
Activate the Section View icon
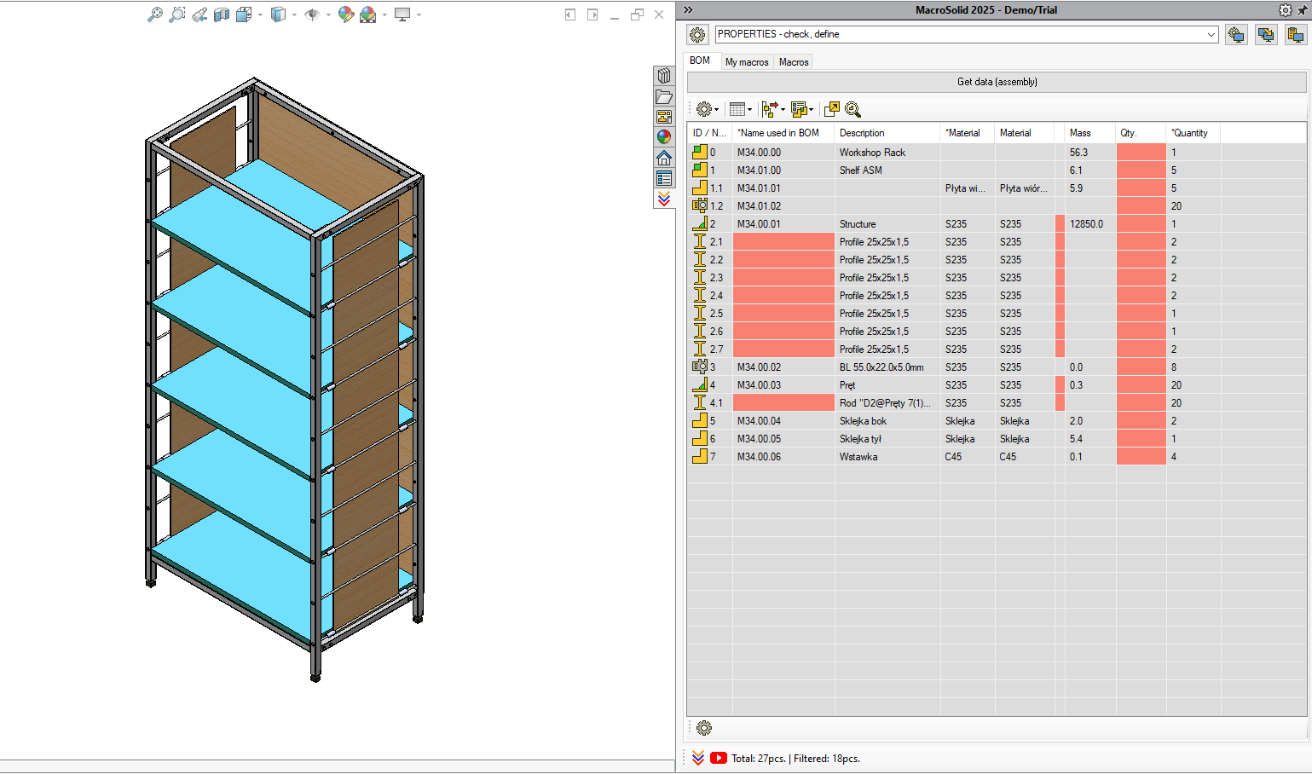pyautogui.click(x=222, y=14)
